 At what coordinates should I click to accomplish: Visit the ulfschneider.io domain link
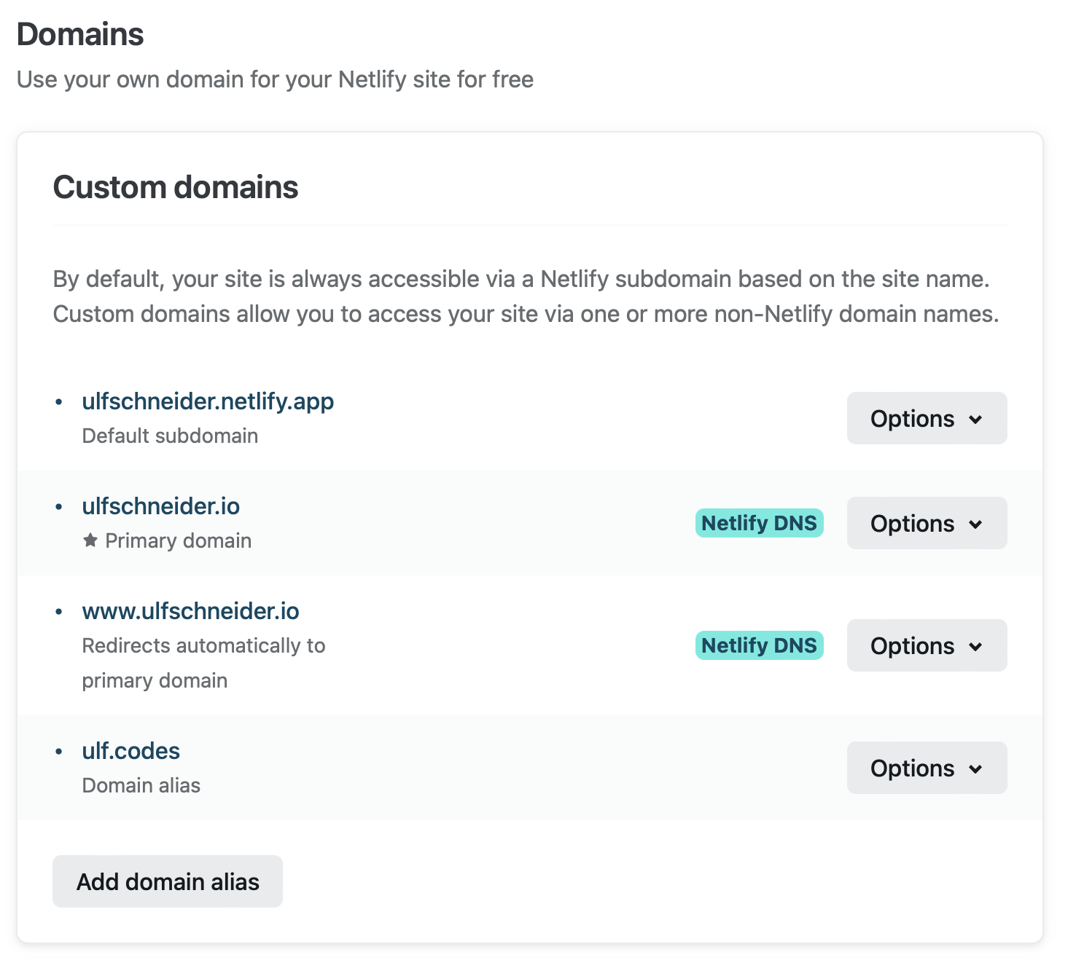pyautogui.click(x=160, y=506)
